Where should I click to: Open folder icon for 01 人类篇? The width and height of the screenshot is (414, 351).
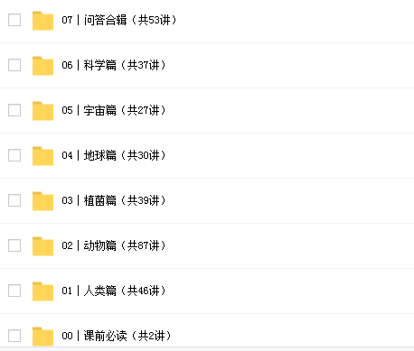click(42, 291)
